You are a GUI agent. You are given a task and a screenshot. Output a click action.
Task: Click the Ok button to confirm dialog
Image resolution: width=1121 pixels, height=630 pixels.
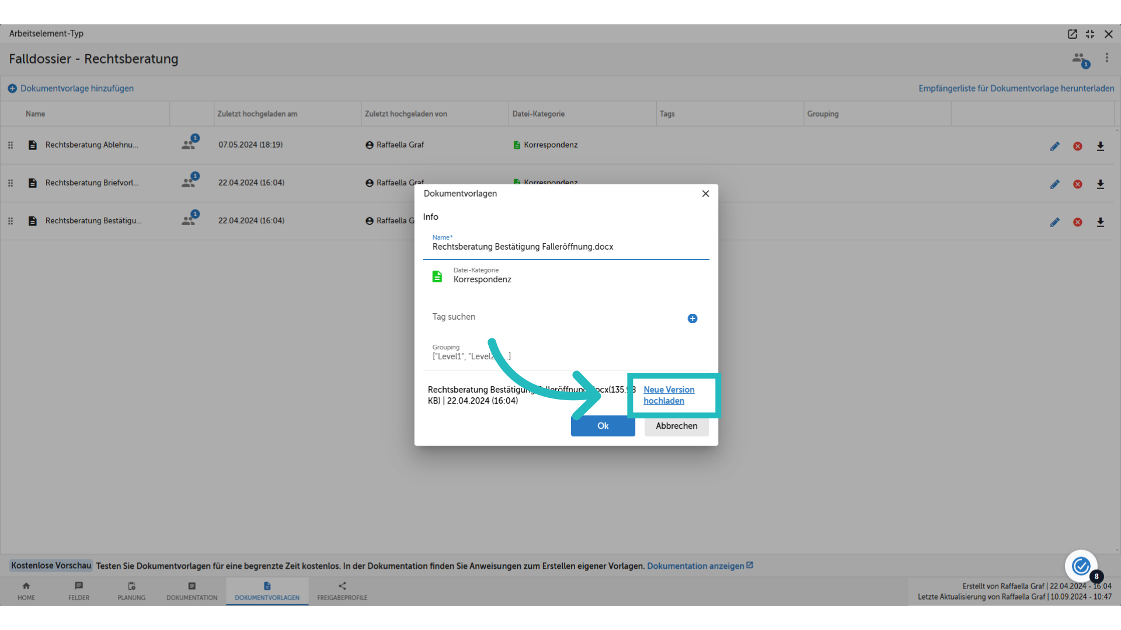(x=603, y=425)
